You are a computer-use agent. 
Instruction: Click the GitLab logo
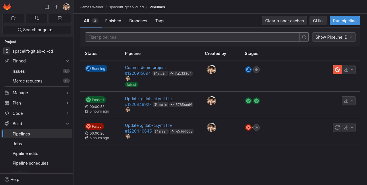pos(7,7)
